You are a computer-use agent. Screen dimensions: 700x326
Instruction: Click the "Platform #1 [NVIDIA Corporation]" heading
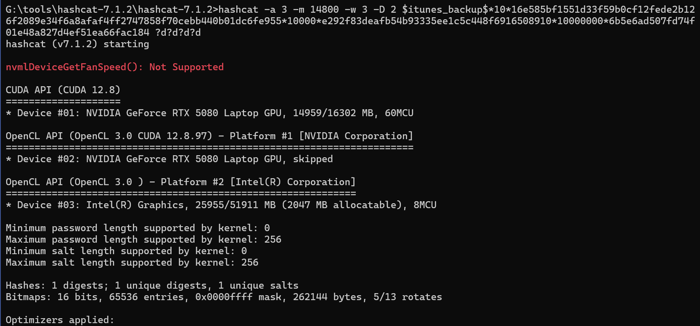321,136
